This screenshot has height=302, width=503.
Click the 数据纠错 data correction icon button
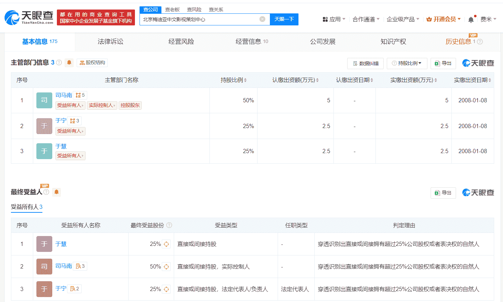[x=365, y=63]
